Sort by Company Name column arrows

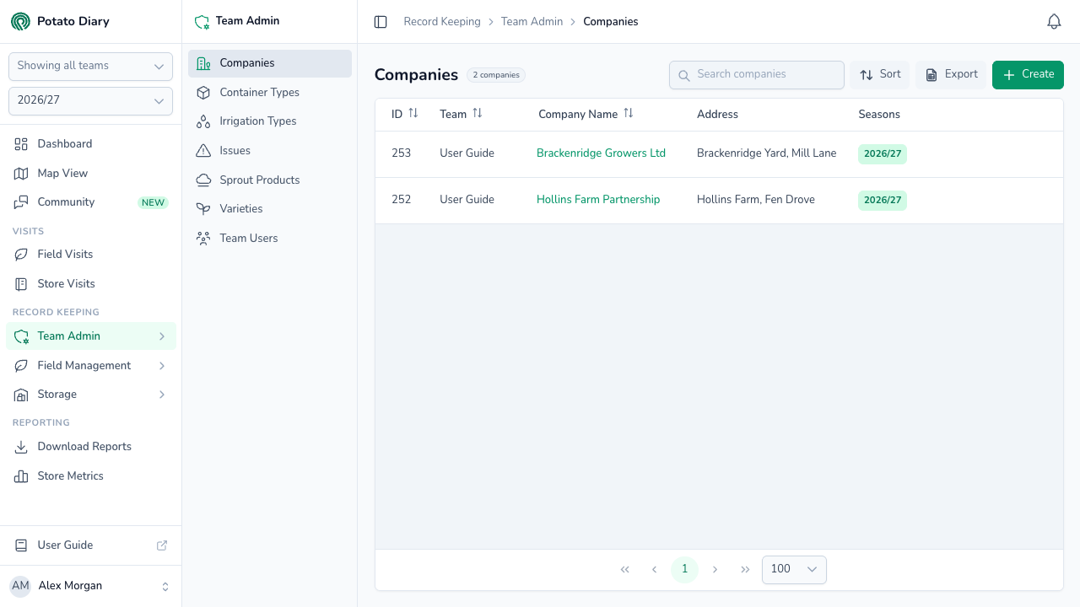pos(629,113)
